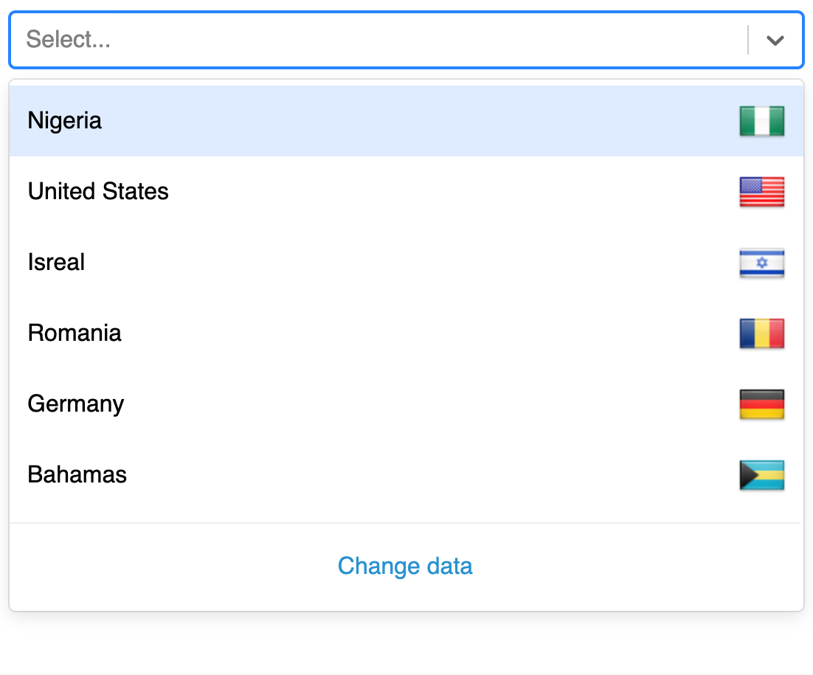Open the Change data link

(405, 567)
